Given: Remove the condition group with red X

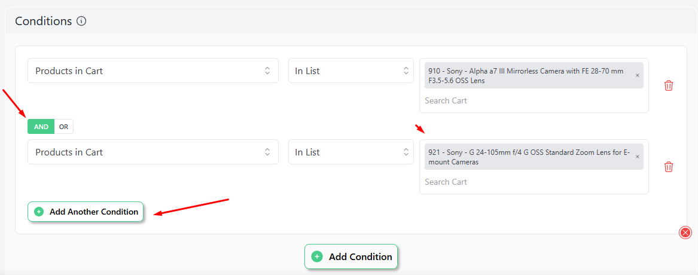Looking at the screenshot, I should click(x=685, y=233).
